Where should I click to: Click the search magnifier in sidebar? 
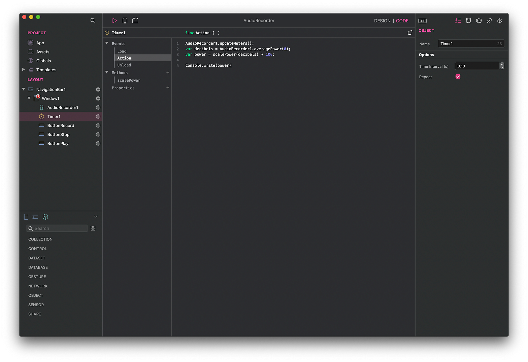93,20
